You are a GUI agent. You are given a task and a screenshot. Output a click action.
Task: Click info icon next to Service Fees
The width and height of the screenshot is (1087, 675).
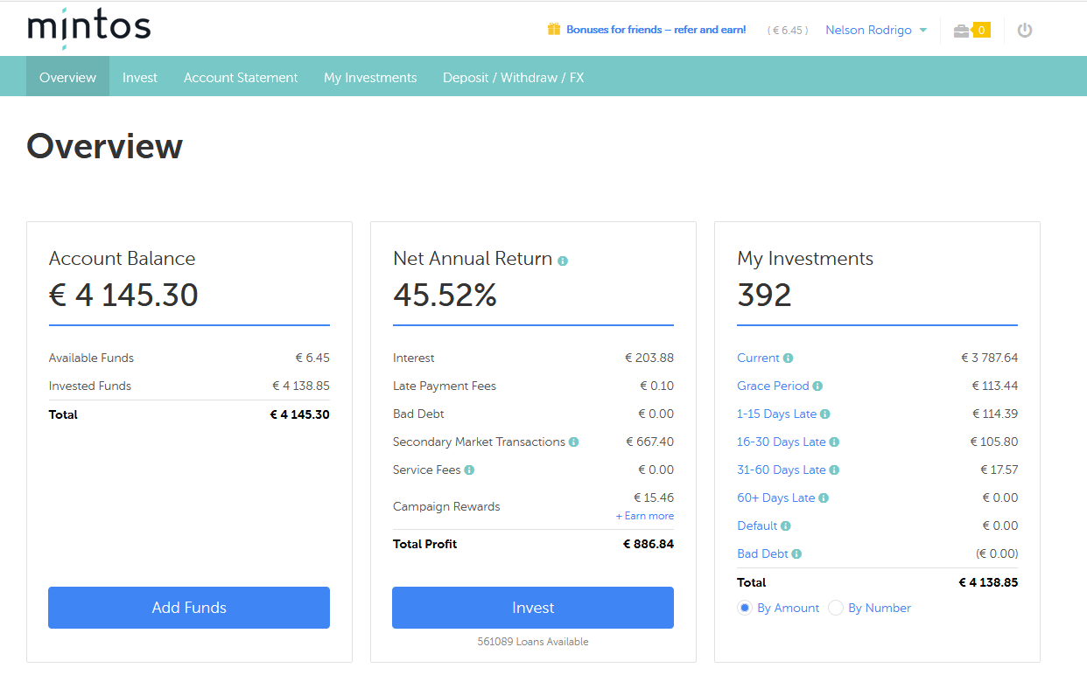pos(469,470)
